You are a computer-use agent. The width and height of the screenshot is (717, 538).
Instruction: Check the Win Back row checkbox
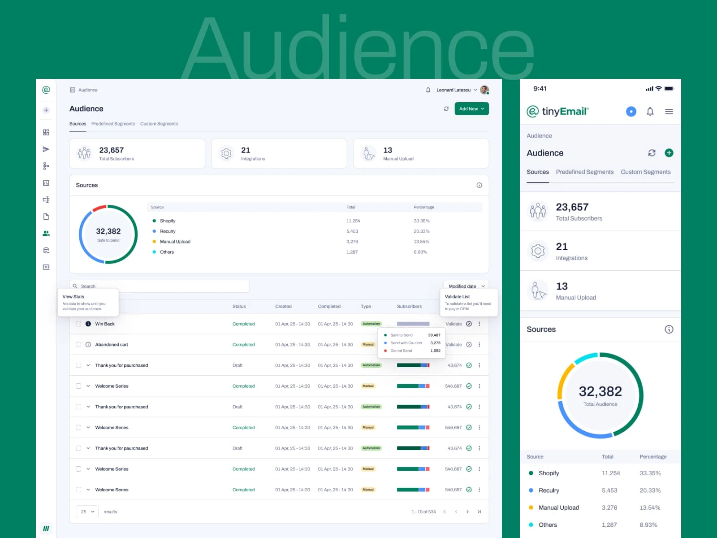pyautogui.click(x=78, y=324)
